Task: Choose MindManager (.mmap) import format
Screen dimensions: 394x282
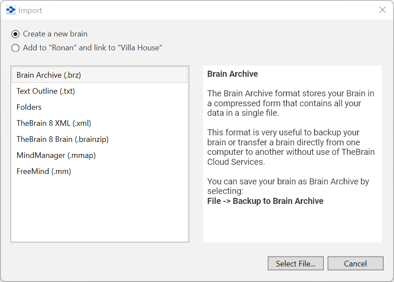Action: 56,155
